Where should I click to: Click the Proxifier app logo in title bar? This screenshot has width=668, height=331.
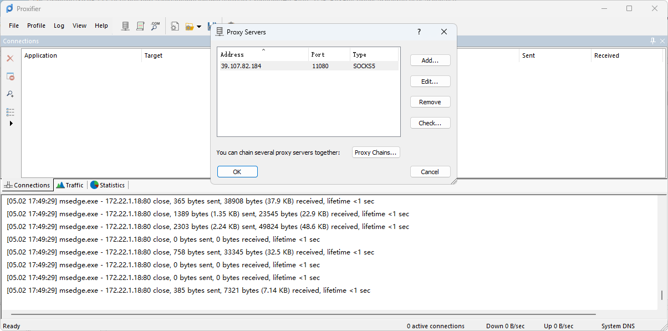pos(9,8)
